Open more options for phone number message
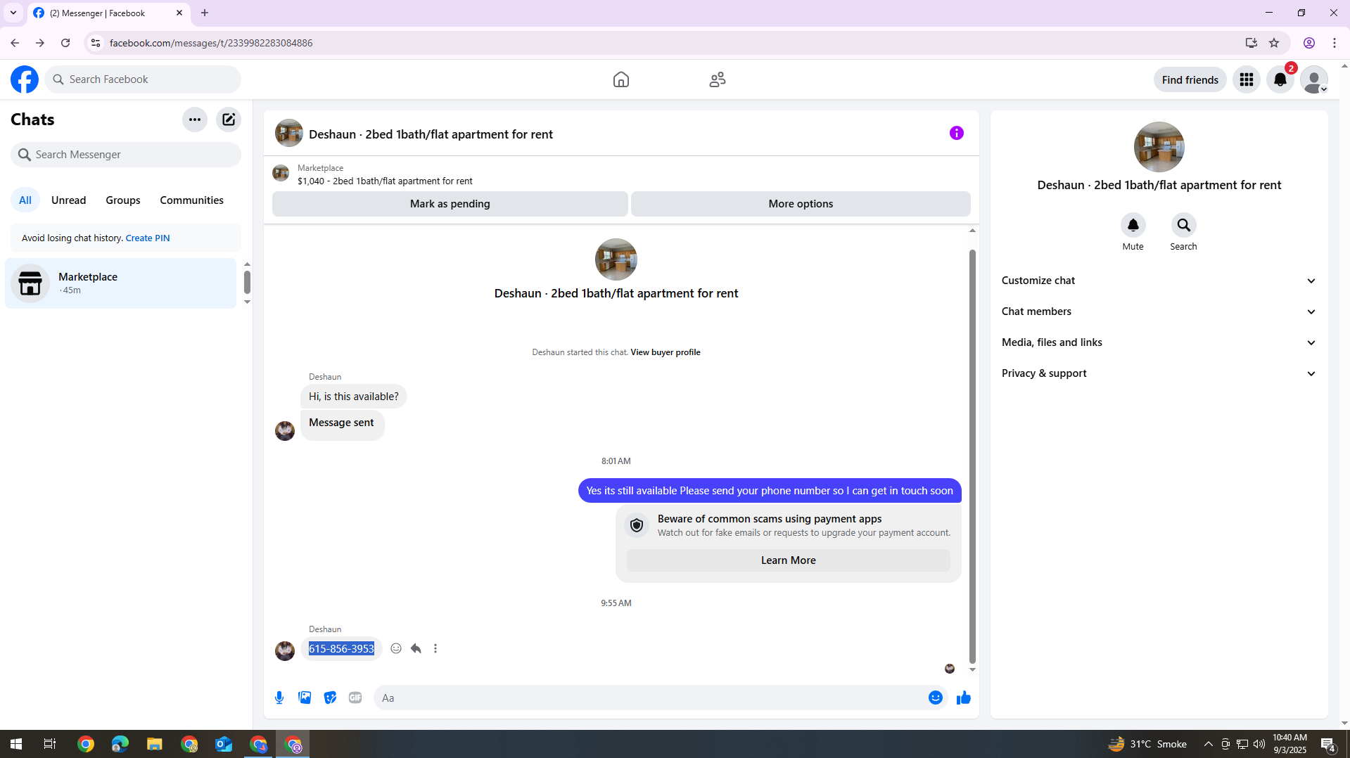The height and width of the screenshot is (758, 1350). click(435, 648)
